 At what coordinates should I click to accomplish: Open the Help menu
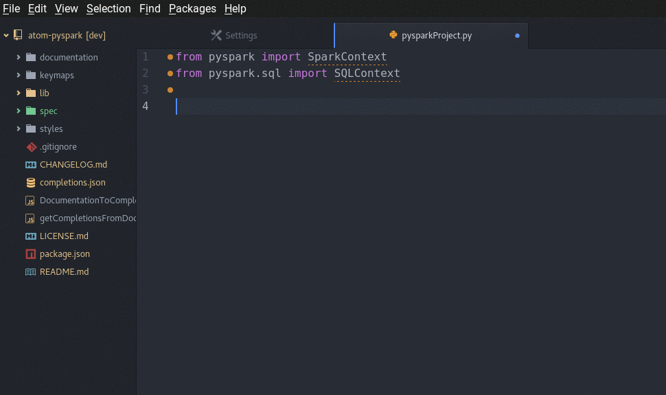pyautogui.click(x=236, y=8)
